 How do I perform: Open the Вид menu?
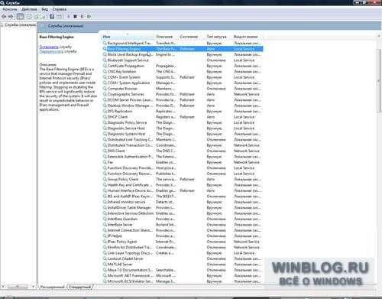click(x=45, y=9)
